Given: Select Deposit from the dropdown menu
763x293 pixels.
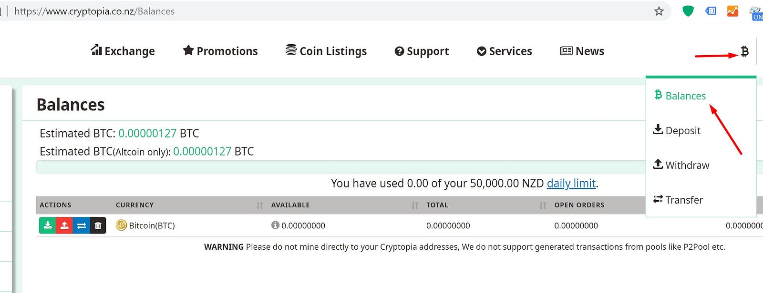Looking at the screenshot, I should (677, 130).
